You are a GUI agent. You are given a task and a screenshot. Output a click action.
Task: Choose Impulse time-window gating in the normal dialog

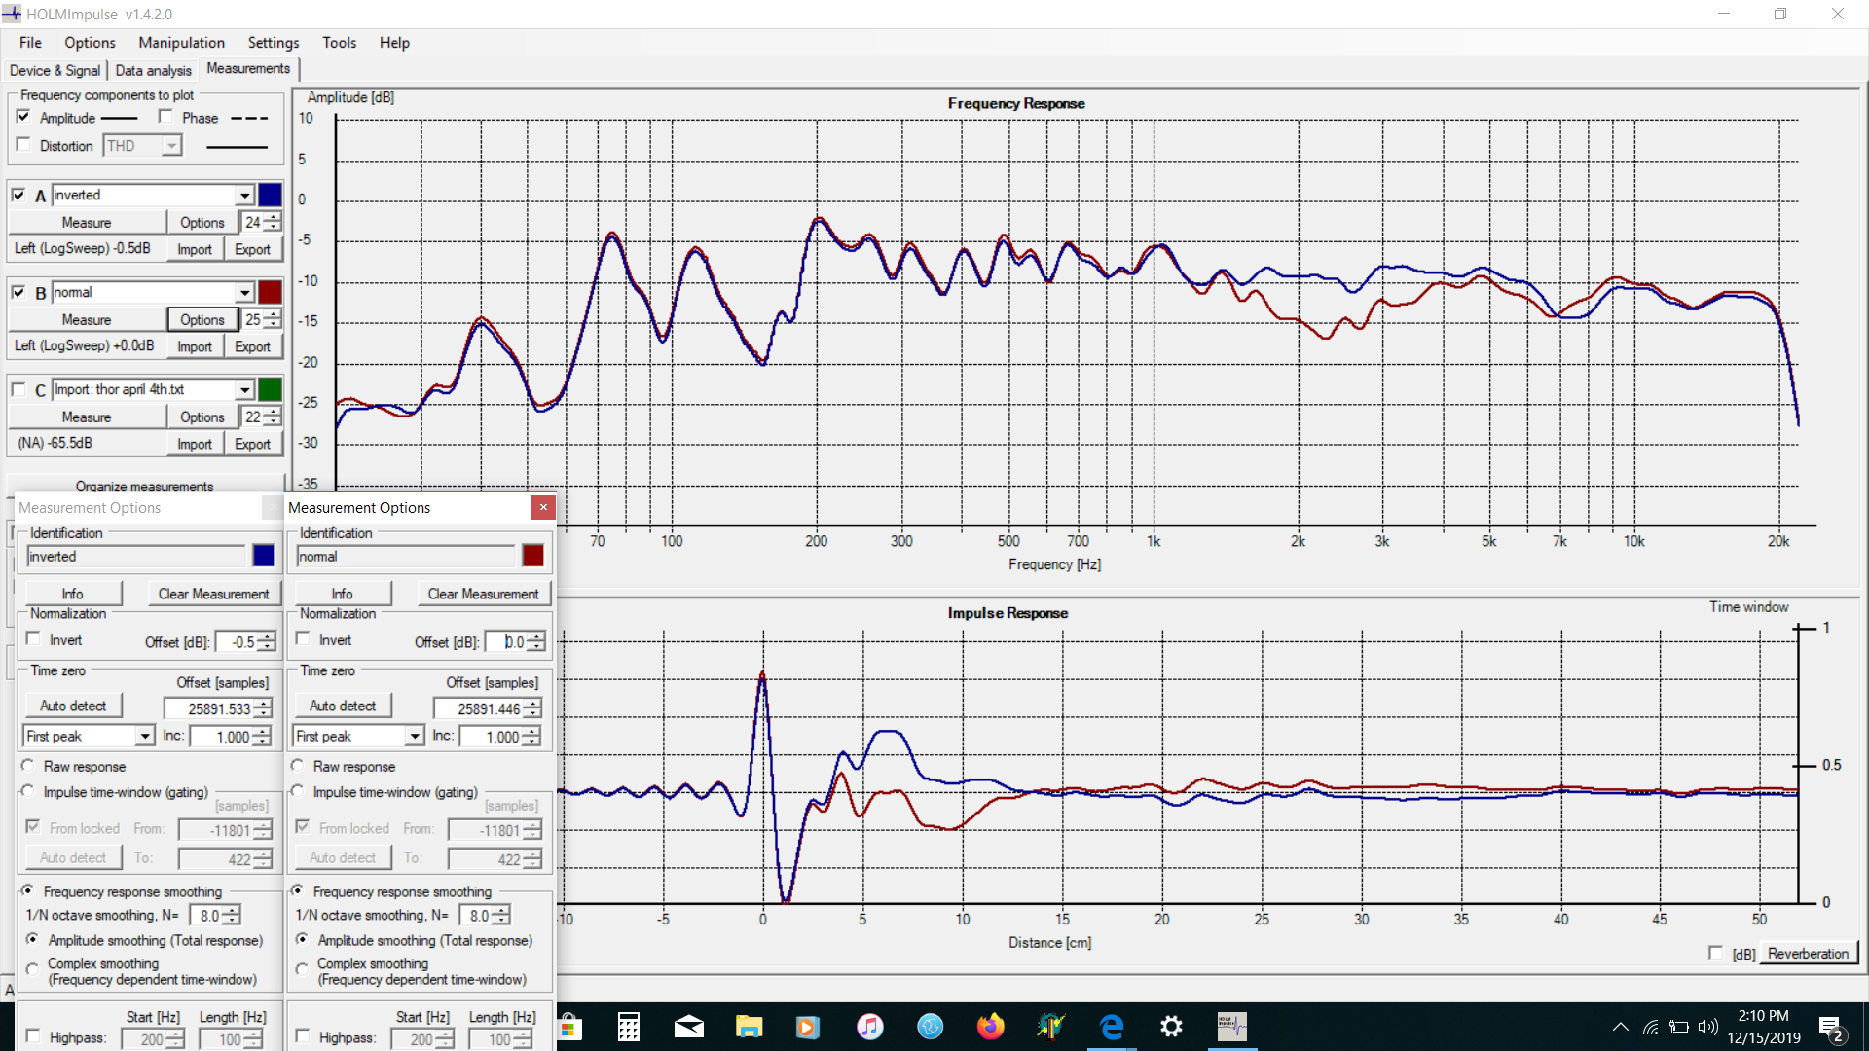(x=298, y=791)
